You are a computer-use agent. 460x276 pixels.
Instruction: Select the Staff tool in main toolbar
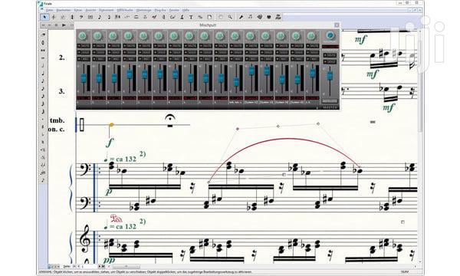click(54, 17)
